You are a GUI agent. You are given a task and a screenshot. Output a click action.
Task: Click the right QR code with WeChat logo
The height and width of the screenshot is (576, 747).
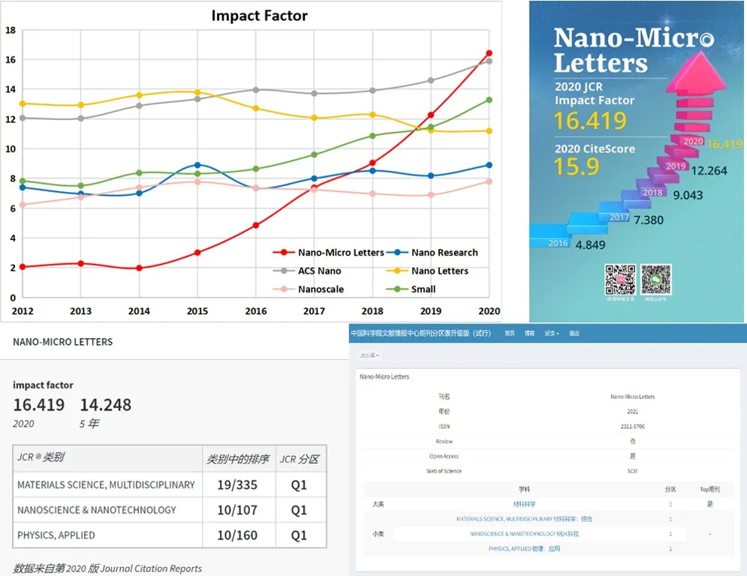point(656,280)
